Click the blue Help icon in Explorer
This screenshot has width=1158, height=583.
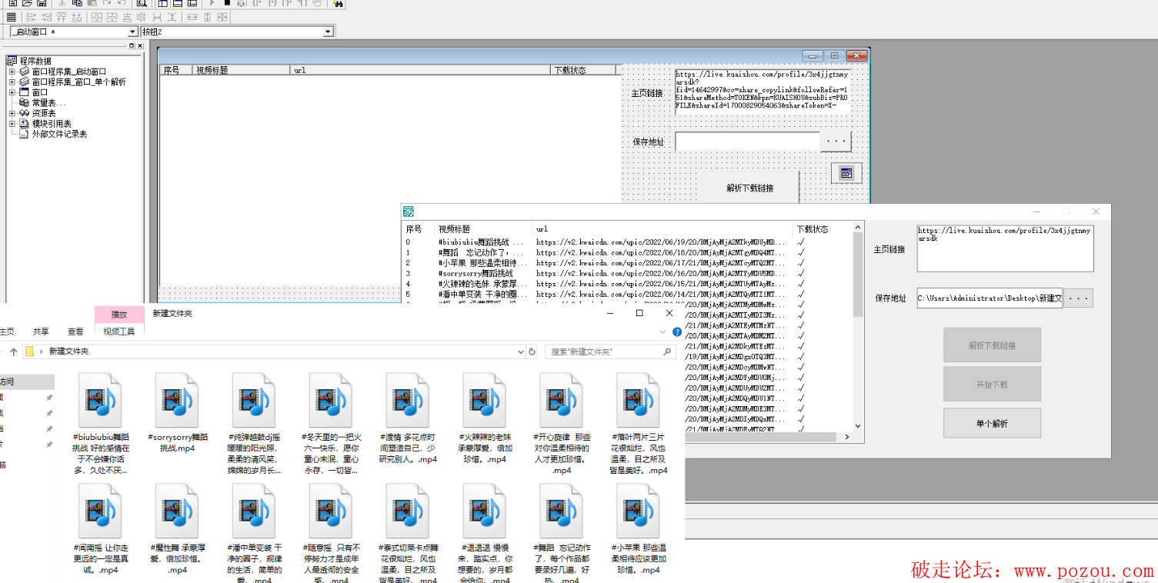tap(677, 332)
